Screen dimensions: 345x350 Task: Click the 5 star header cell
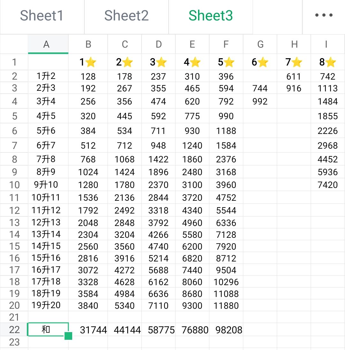click(226, 62)
